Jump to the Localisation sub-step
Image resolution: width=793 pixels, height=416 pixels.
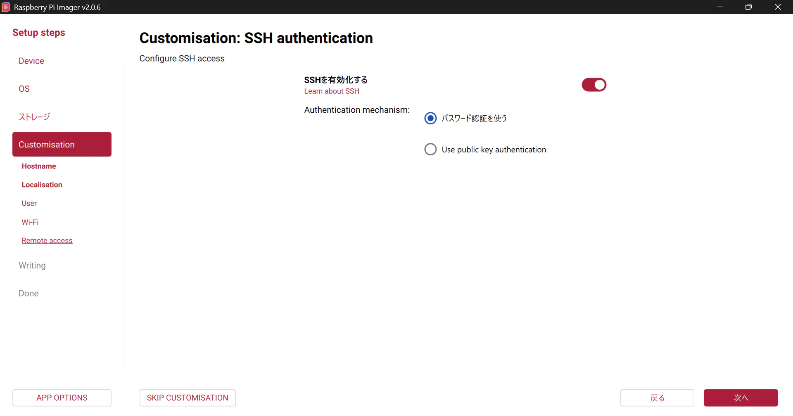pos(42,185)
